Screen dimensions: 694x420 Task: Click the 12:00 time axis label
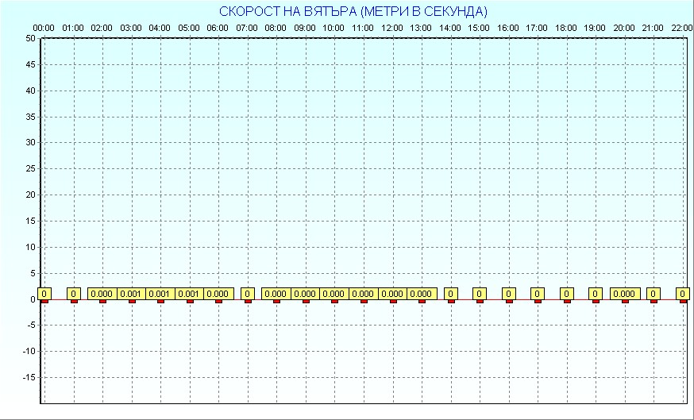[392, 28]
